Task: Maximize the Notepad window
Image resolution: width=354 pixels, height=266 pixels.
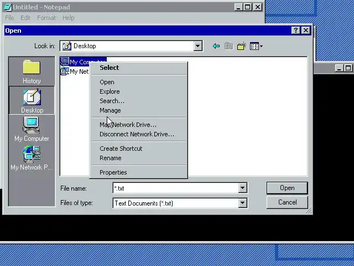Action: (247, 7)
